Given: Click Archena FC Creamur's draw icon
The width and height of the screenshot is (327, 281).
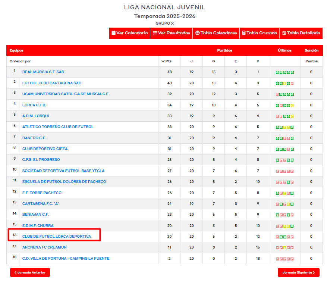Looking at the screenshot, I should (284, 248).
